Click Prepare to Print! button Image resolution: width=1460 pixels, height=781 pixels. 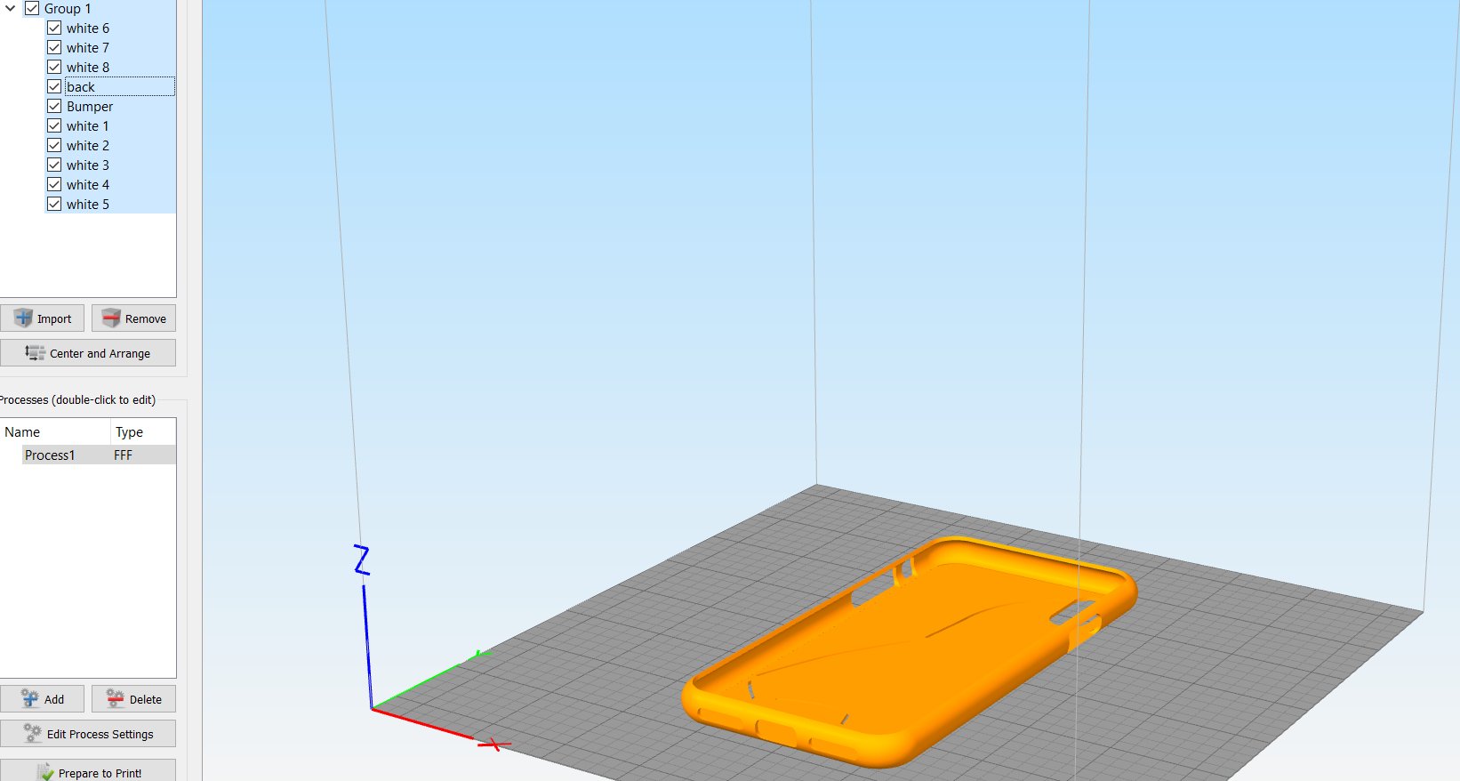pyautogui.click(x=88, y=770)
